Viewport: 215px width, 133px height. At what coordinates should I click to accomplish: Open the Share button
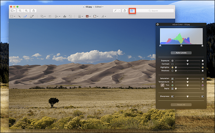[x=34, y=11]
